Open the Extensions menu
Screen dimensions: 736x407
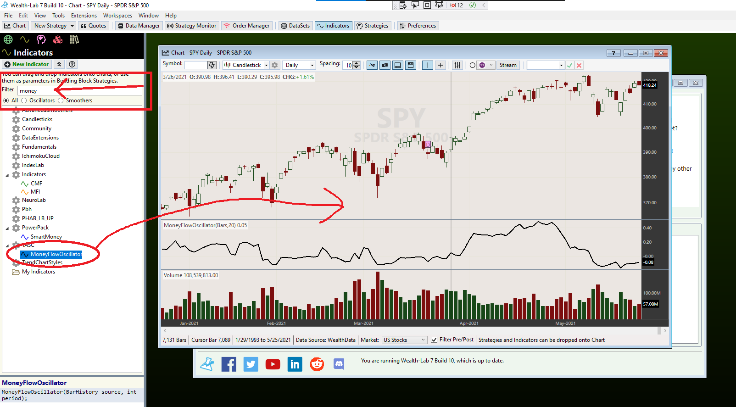tap(84, 16)
